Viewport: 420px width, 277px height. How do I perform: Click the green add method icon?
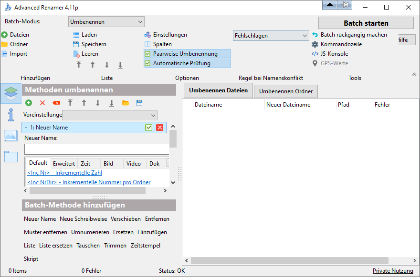(29, 103)
